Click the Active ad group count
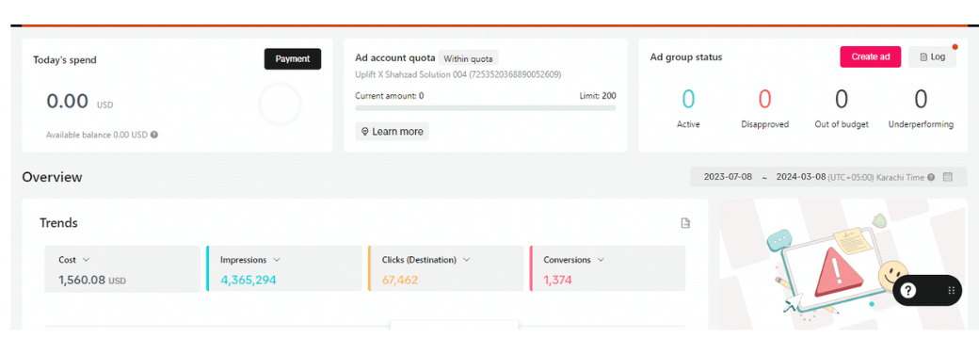Viewport: 979px width, 354px height. 688,99
